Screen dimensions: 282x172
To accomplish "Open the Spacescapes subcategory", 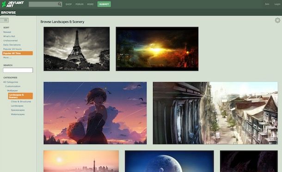I will (x=18, y=110).
